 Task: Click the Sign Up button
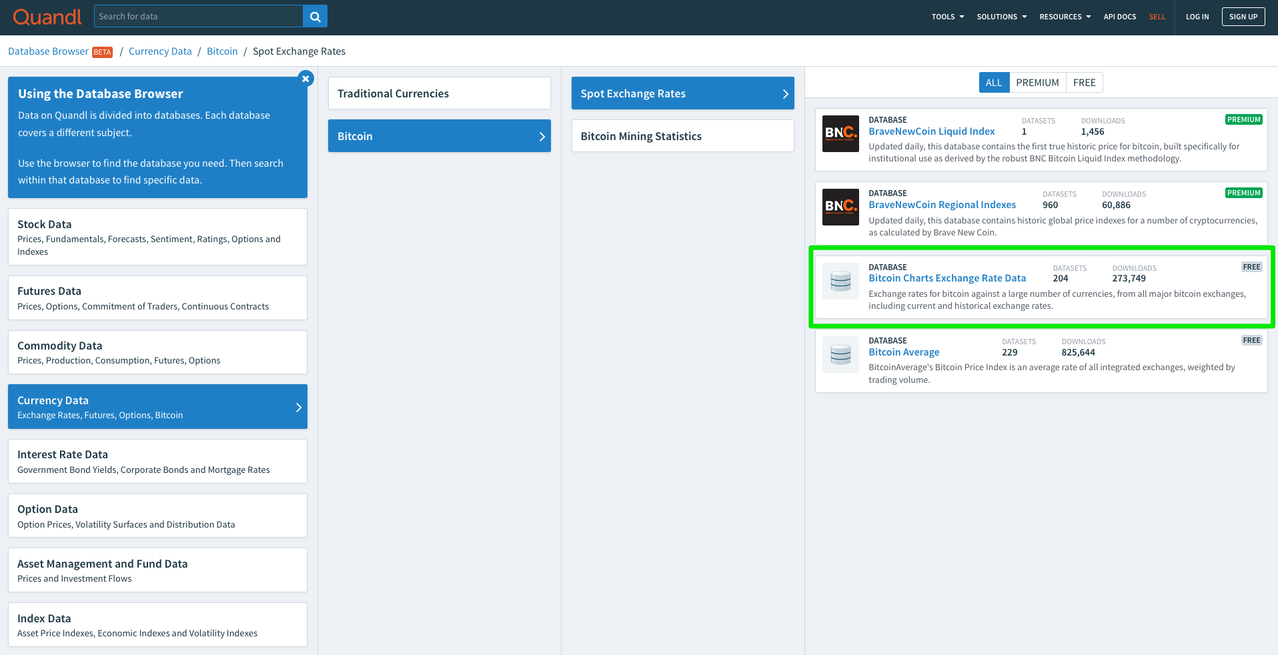[1243, 17]
